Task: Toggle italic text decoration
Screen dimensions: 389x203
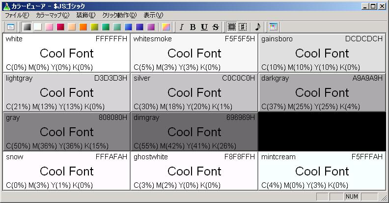Action: tap(181, 27)
